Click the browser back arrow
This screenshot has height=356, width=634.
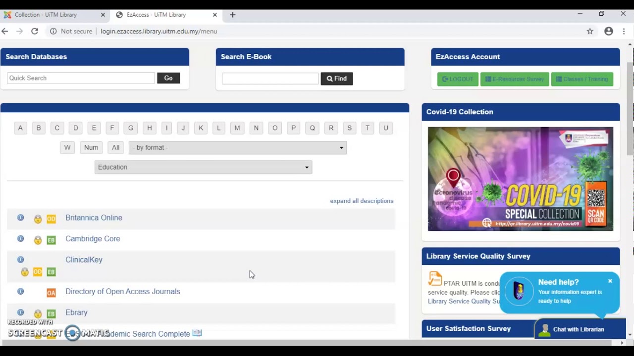5,31
